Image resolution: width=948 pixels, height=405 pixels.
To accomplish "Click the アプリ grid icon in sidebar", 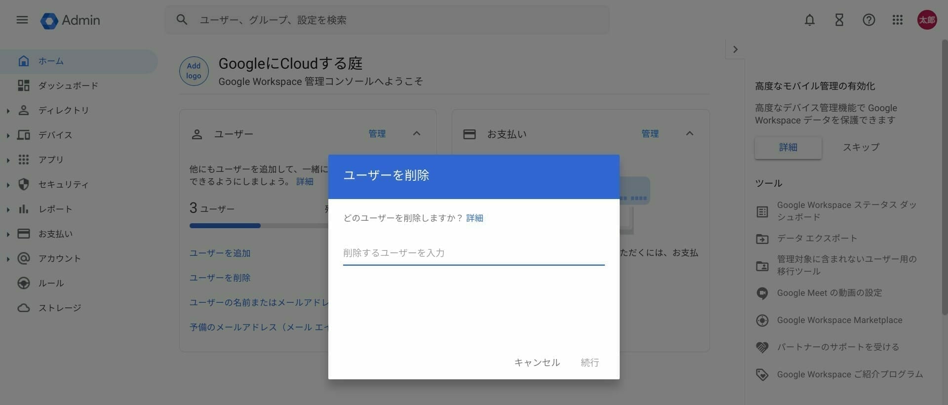I will (23, 160).
